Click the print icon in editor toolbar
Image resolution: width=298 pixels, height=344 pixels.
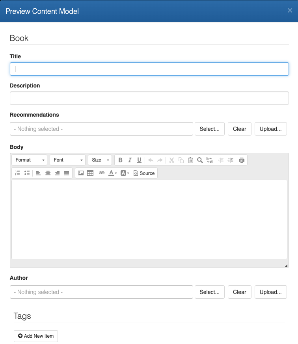point(242,160)
